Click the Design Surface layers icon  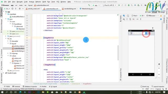tap(124, 16)
